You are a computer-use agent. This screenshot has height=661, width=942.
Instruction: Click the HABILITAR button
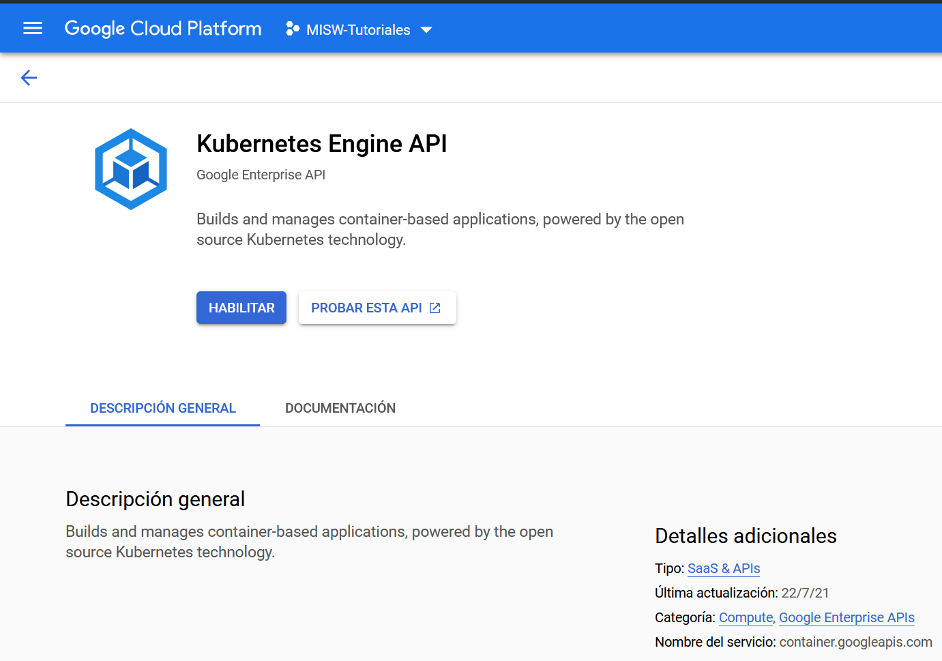click(241, 308)
